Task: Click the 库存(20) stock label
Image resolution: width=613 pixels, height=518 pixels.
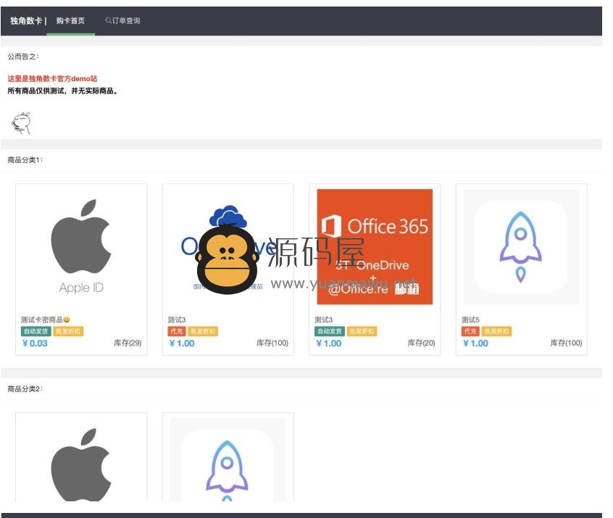Action: (x=421, y=343)
